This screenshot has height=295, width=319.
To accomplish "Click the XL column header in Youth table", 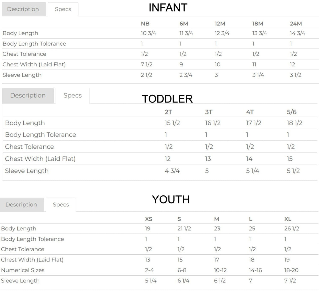I will pyautogui.click(x=288, y=219).
